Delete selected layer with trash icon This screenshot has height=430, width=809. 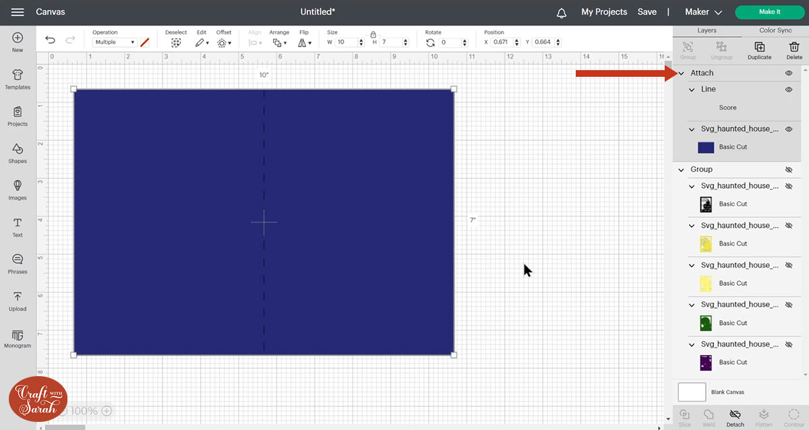[793, 50]
